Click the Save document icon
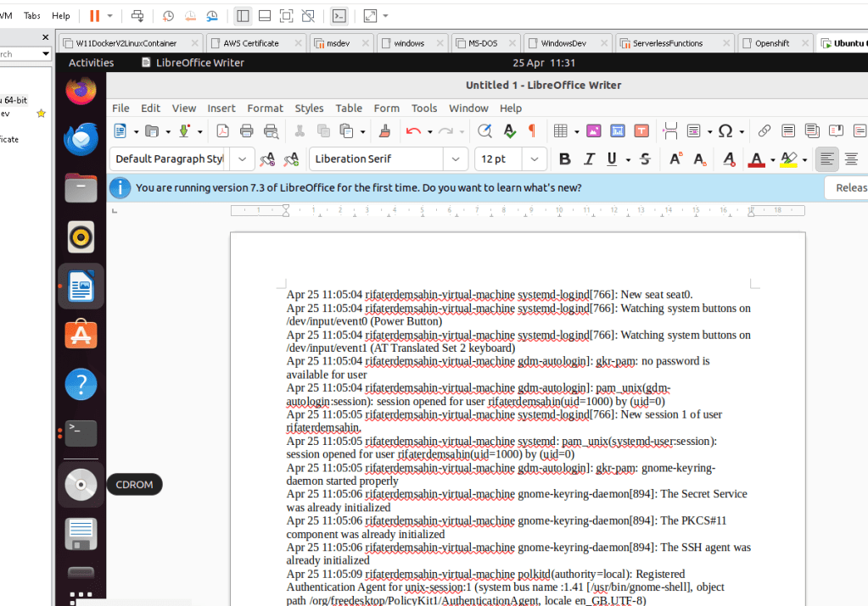Image resolution: width=868 pixels, height=606 pixels. (184, 131)
